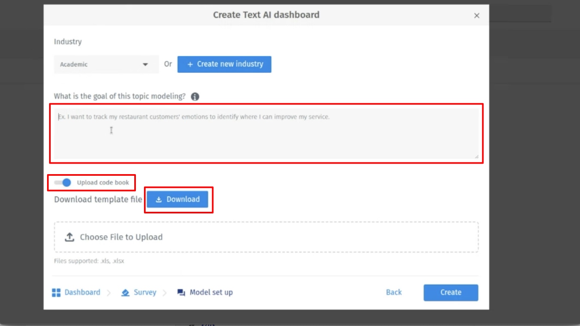Image resolution: width=580 pixels, height=326 pixels.
Task: Disable the Upload code book toggle
Action: (x=63, y=183)
